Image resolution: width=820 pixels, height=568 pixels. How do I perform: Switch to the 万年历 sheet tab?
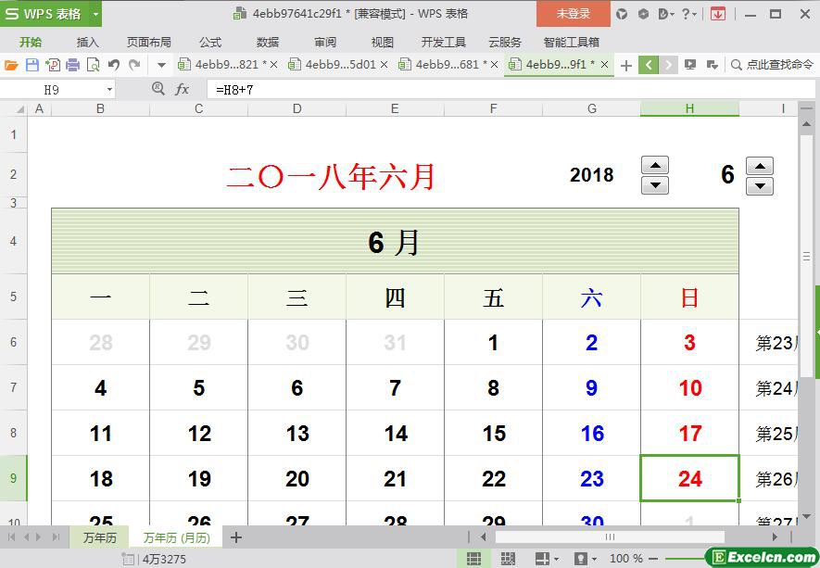[x=99, y=537]
